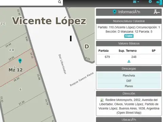Click the Vicente López map label
163x122 pixels.
[x=49, y=21]
